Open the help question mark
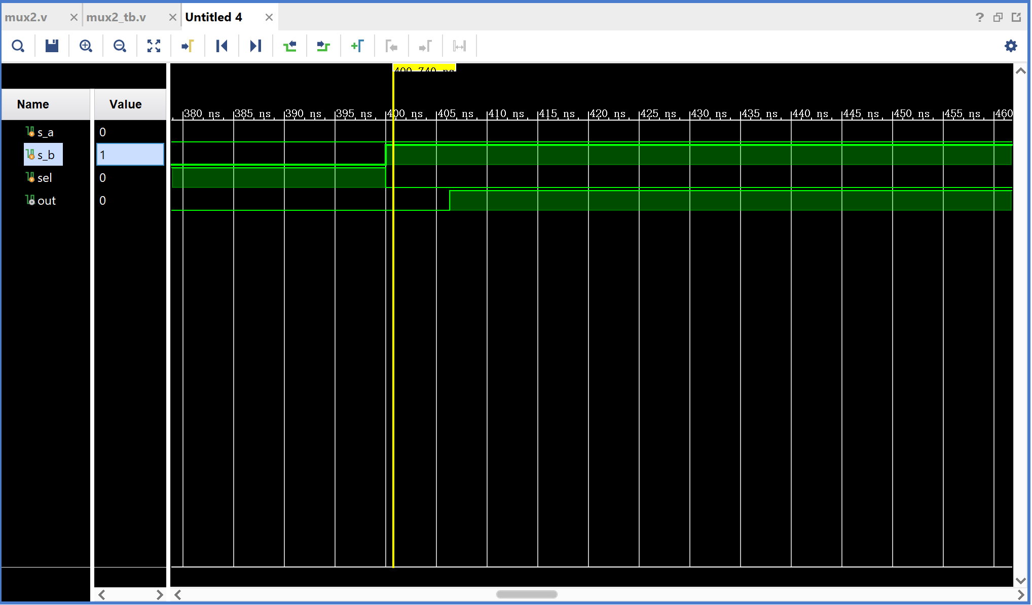The width and height of the screenshot is (1032, 605). [979, 17]
